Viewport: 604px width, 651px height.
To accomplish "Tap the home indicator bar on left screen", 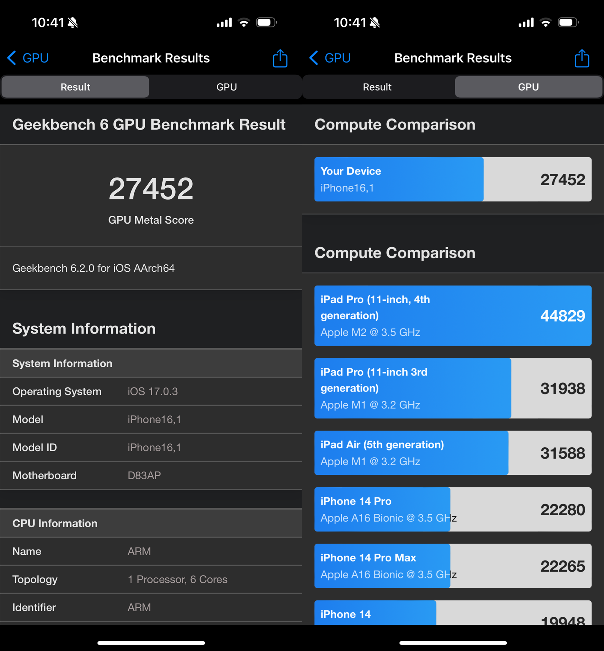I will click(151, 643).
